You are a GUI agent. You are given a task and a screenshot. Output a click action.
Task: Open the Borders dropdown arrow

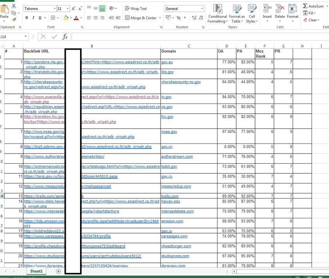click(58, 18)
